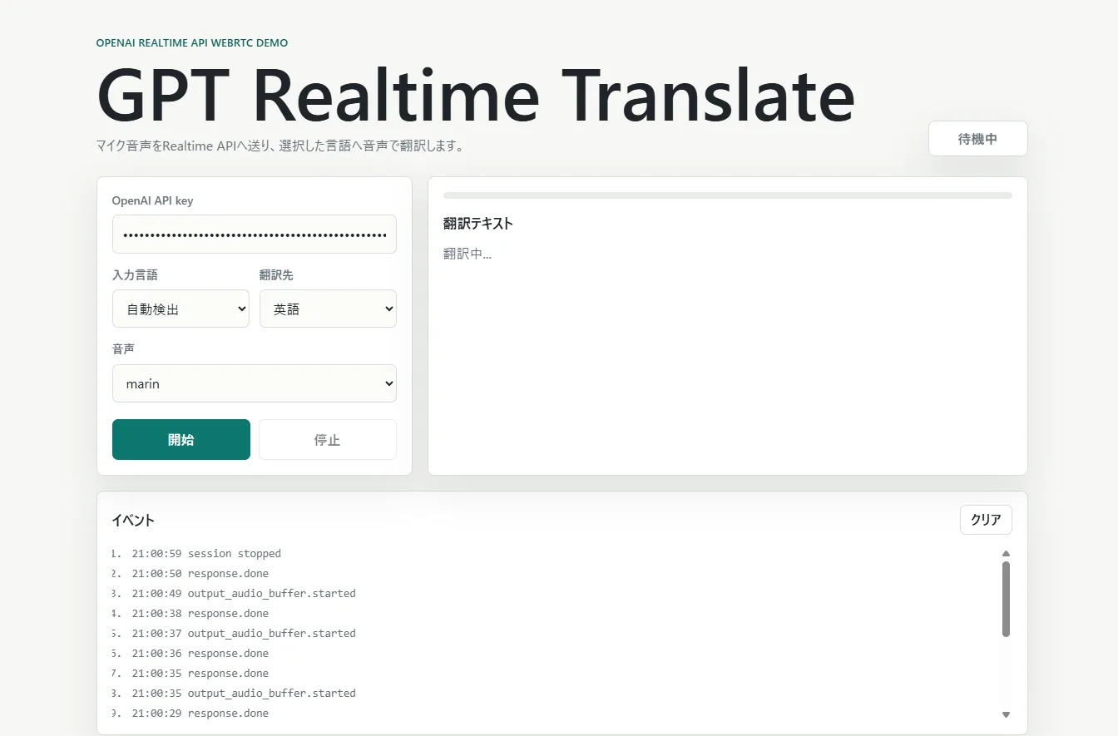Click the 音声 label
This screenshot has height=736, width=1118.
(123, 349)
